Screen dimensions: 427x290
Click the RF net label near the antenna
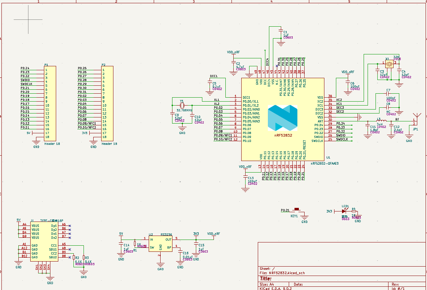click(x=397, y=119)
